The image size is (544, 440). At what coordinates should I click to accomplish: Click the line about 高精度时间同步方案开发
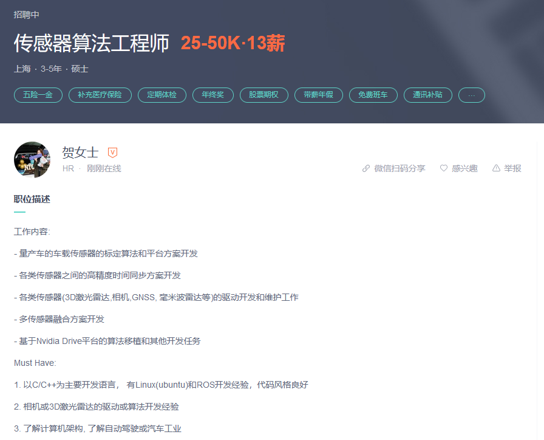98,275
